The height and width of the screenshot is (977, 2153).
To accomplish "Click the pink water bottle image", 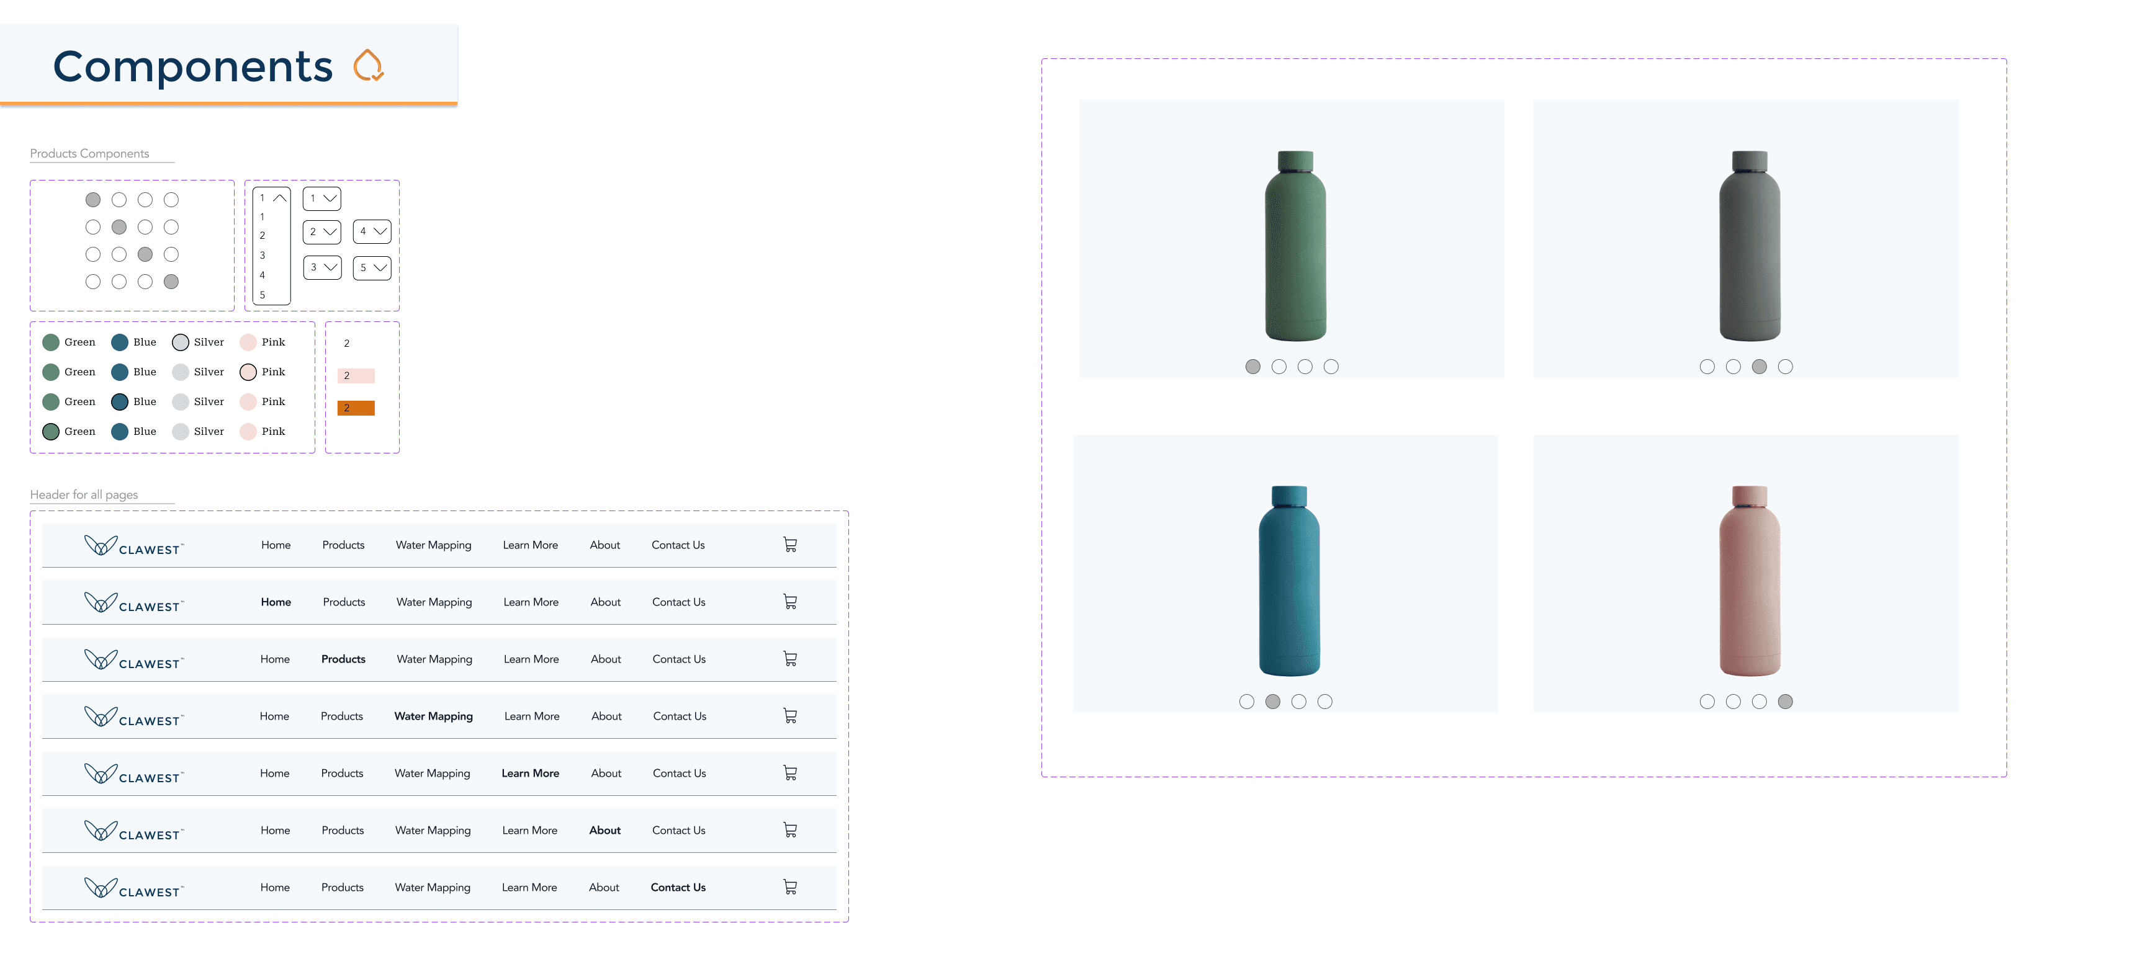I will [1750, 581].
